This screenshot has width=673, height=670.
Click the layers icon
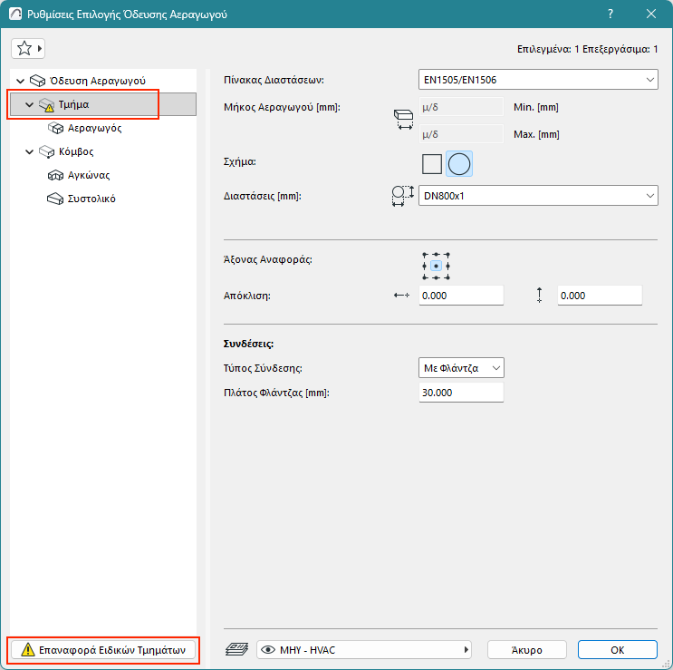[x=236, y=649]
